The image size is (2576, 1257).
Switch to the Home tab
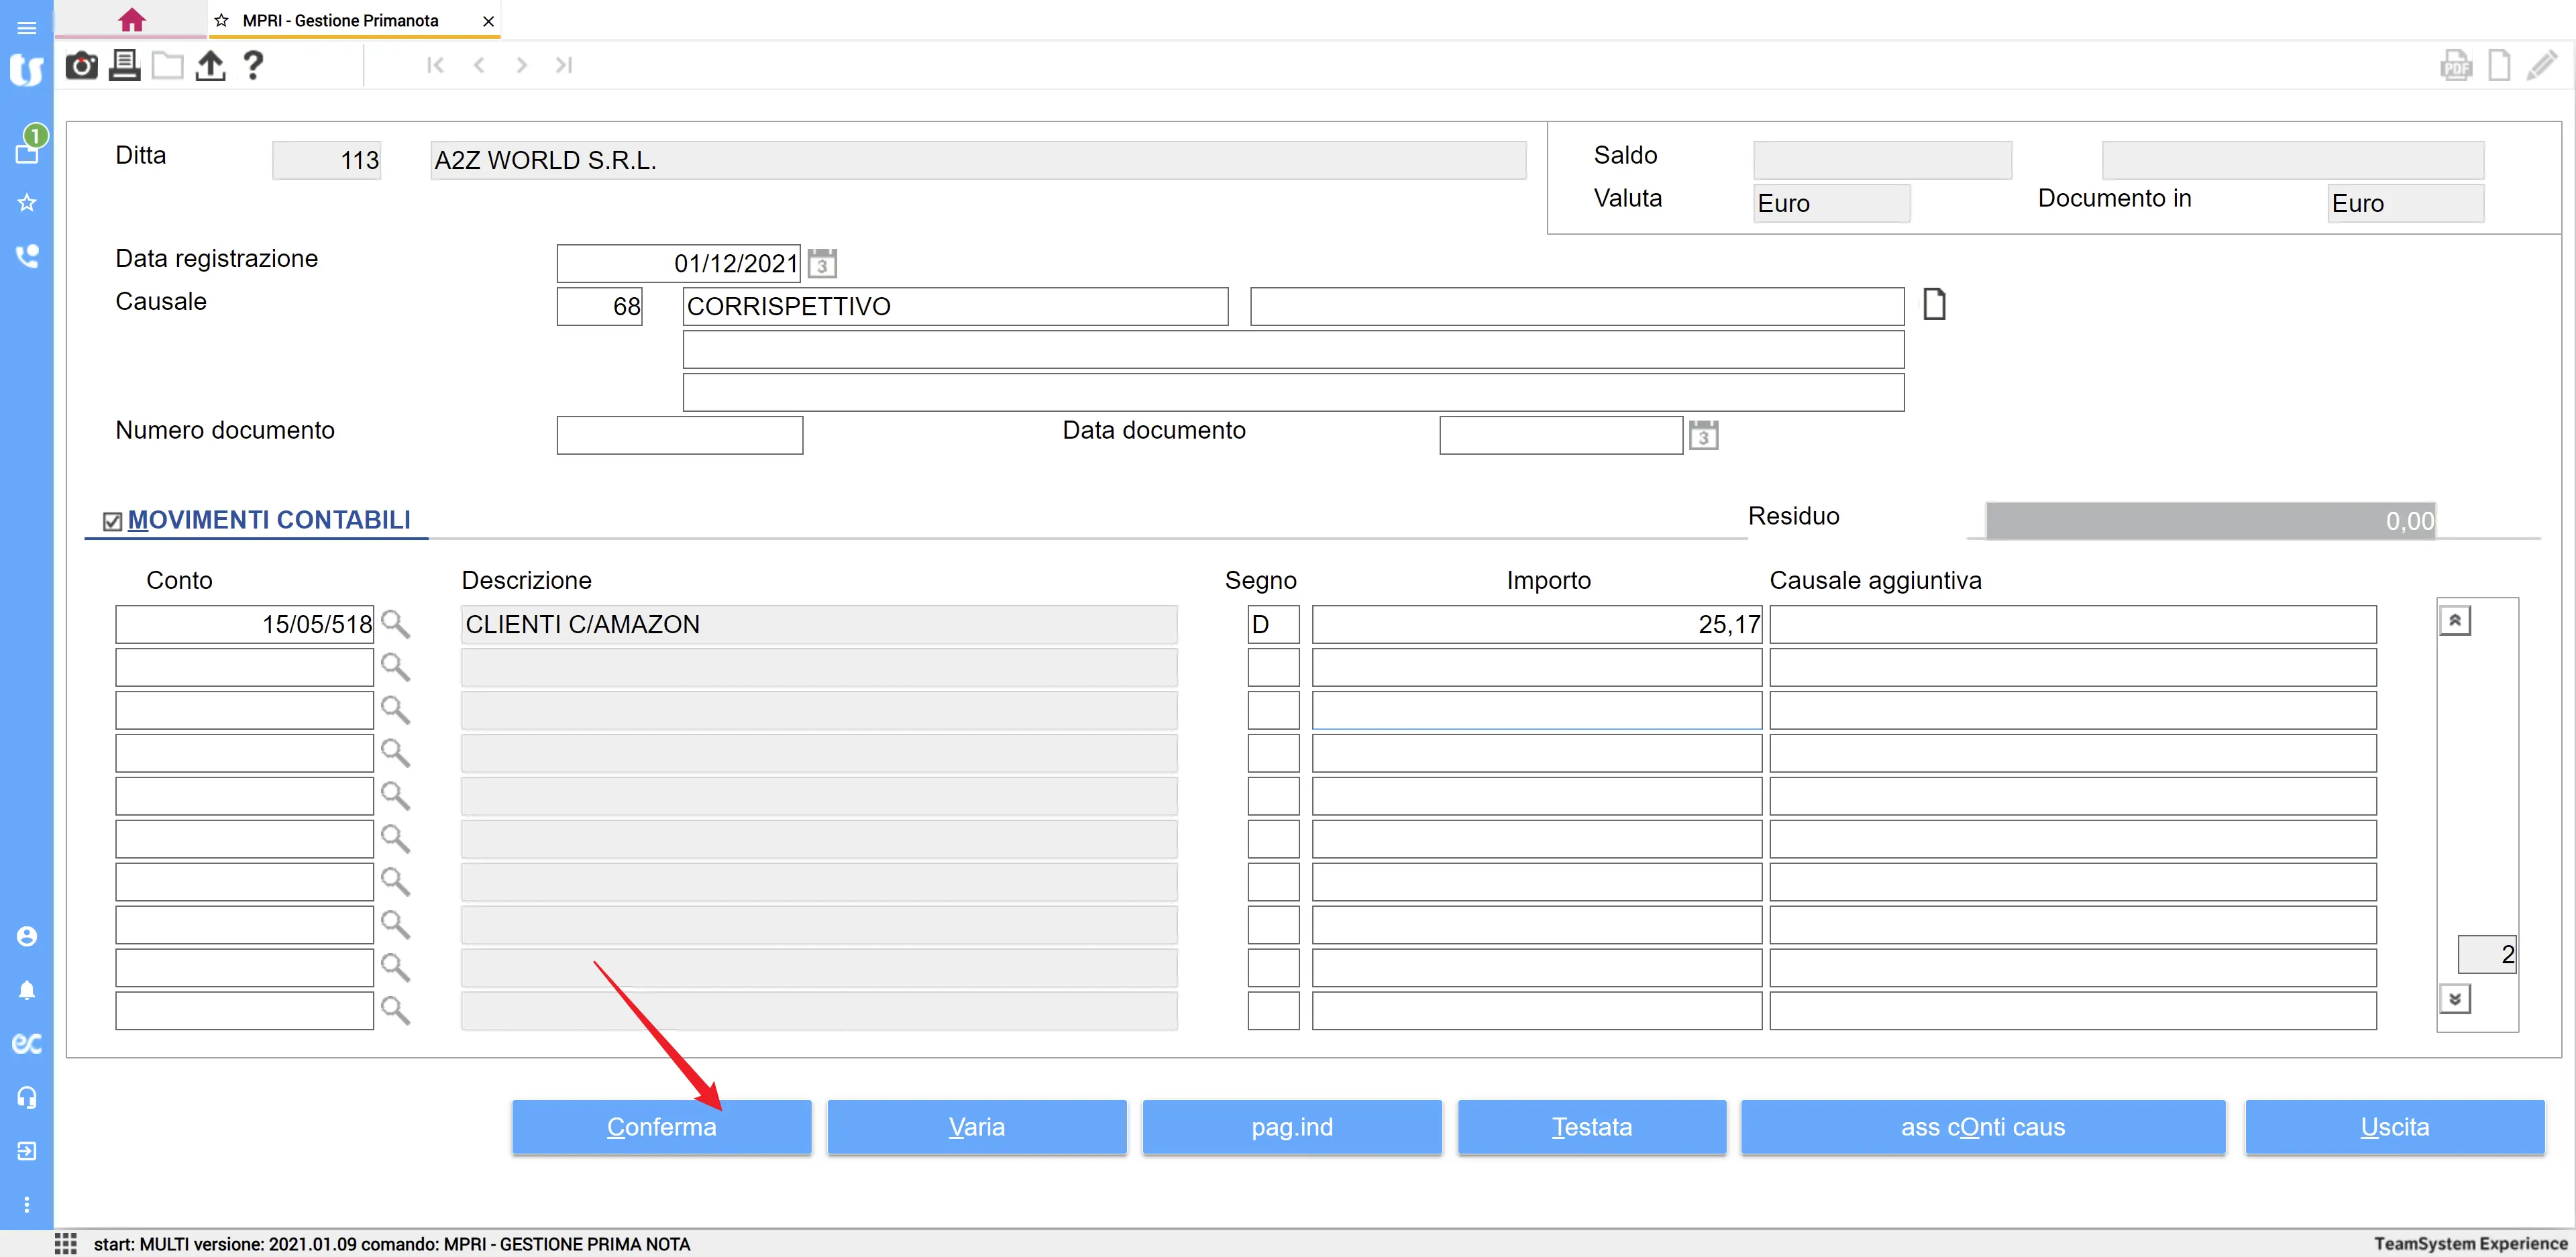[131, 20]
